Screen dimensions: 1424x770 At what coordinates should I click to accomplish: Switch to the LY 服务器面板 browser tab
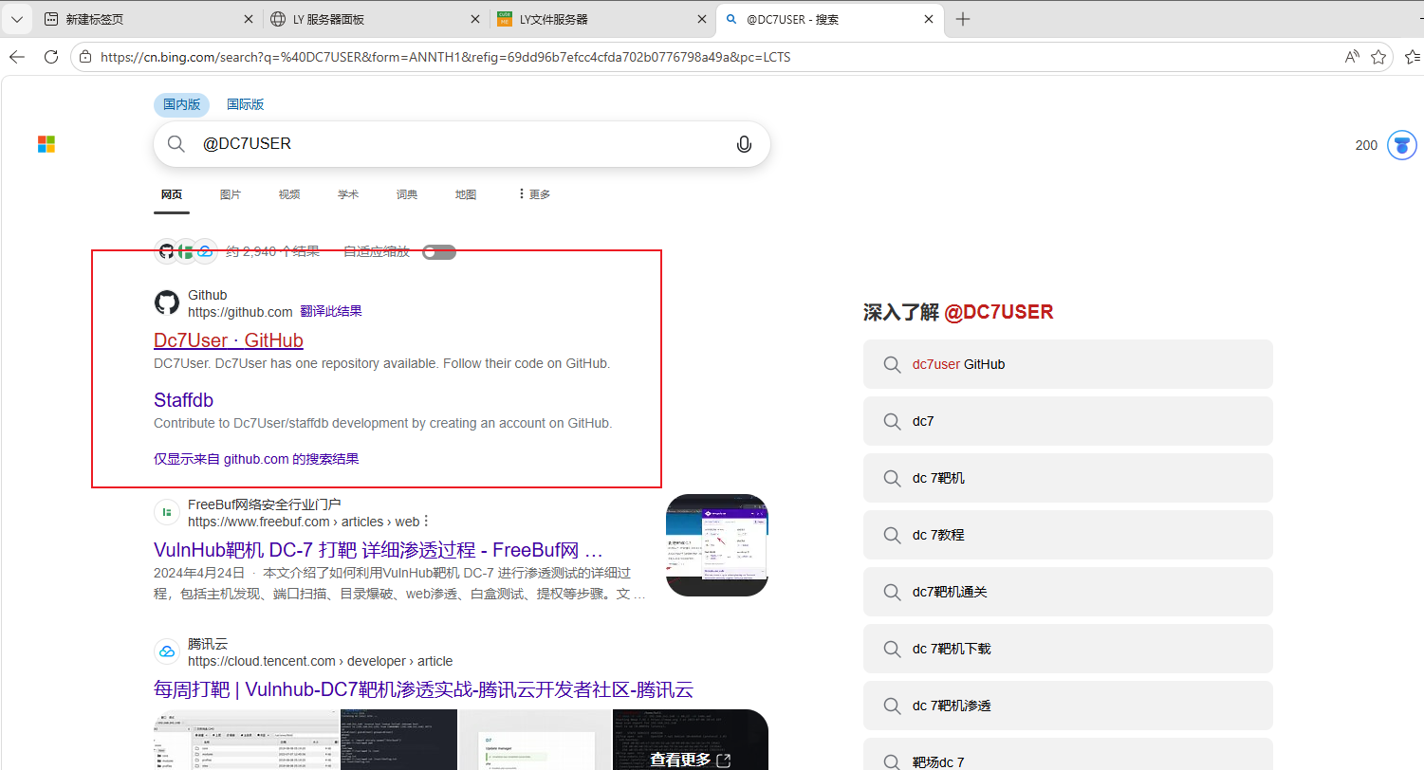(377, 19)
